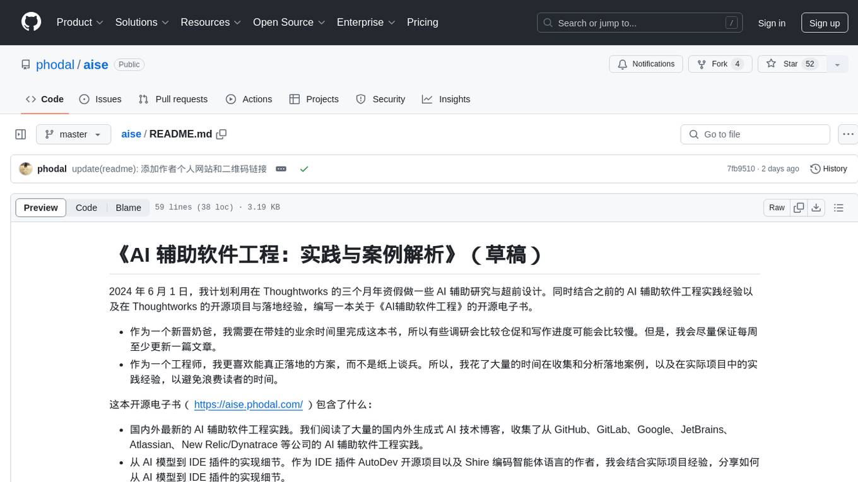The image size is (858, 482).
Task: Open the GitHub homepage logo
Action: [31, 22]
